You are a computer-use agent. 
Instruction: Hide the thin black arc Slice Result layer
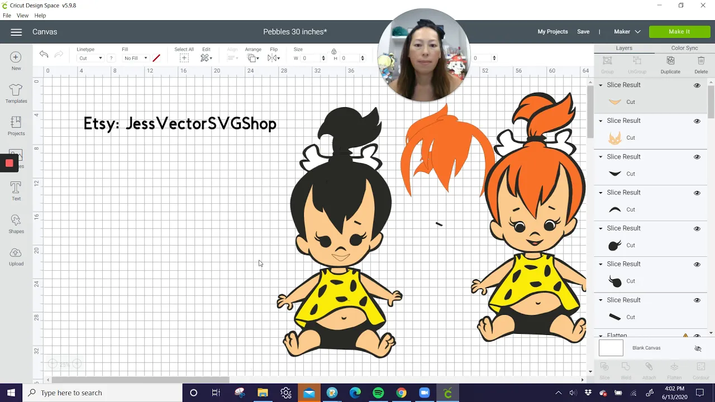coord(697,193)
